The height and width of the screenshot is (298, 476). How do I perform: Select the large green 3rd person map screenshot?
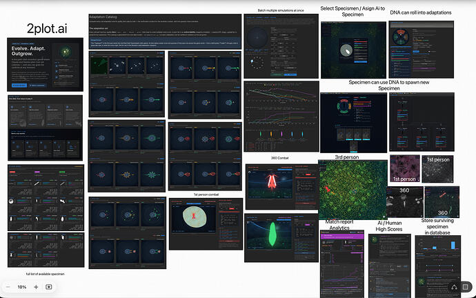click(353, 190)
